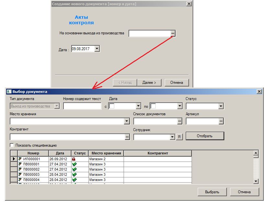Screen dimensions: 267x202
Task: Expand the 'по' date dropdown arrow
Action: pyautogui.click(x=180, y=106)
